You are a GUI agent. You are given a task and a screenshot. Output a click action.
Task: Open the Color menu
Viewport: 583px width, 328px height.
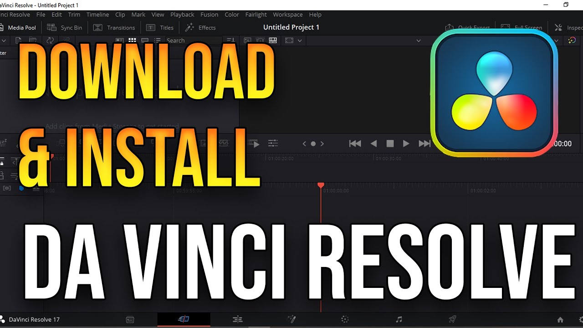[232, 15]
